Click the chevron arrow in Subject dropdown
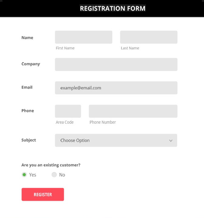204x218 pixels. click(x=171, y=141)
